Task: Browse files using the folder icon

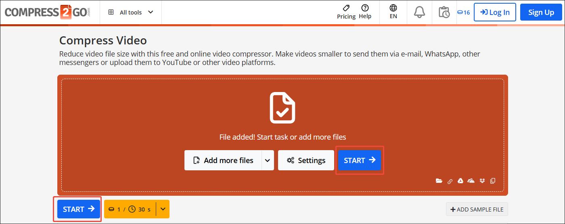Action: click(439, 181)
